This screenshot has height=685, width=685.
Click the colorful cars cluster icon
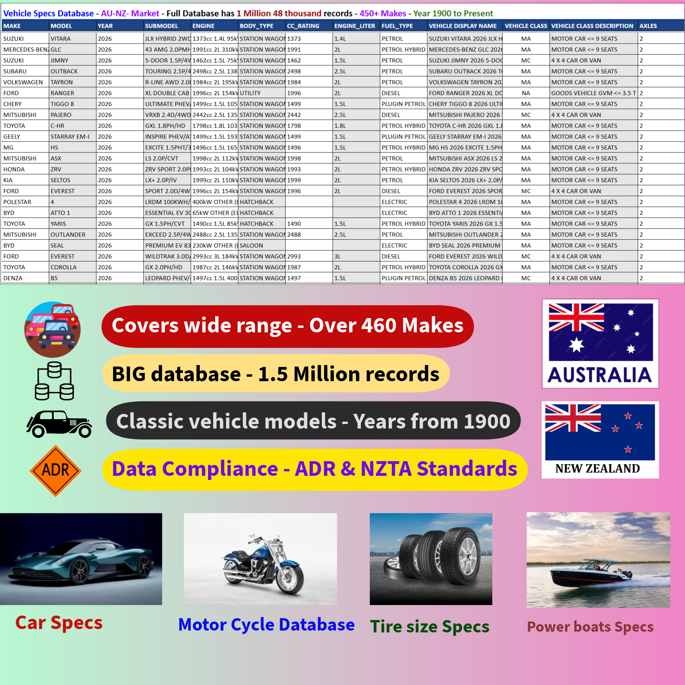[52, 329]
